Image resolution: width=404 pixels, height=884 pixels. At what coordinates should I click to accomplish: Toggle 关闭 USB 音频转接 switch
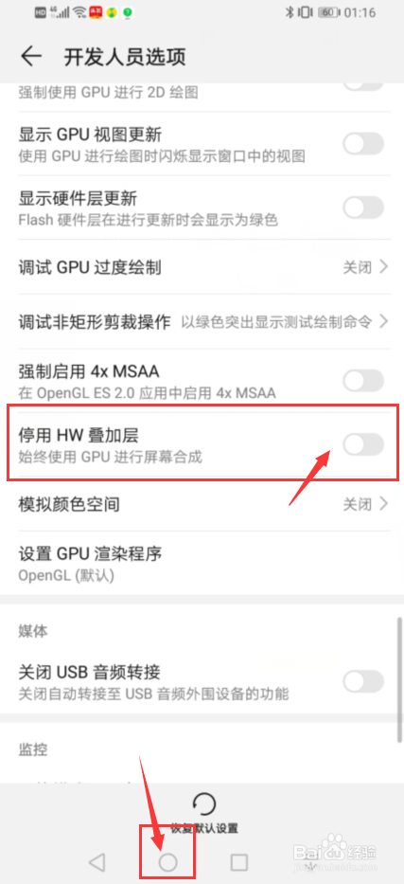(x=363, y=681)
